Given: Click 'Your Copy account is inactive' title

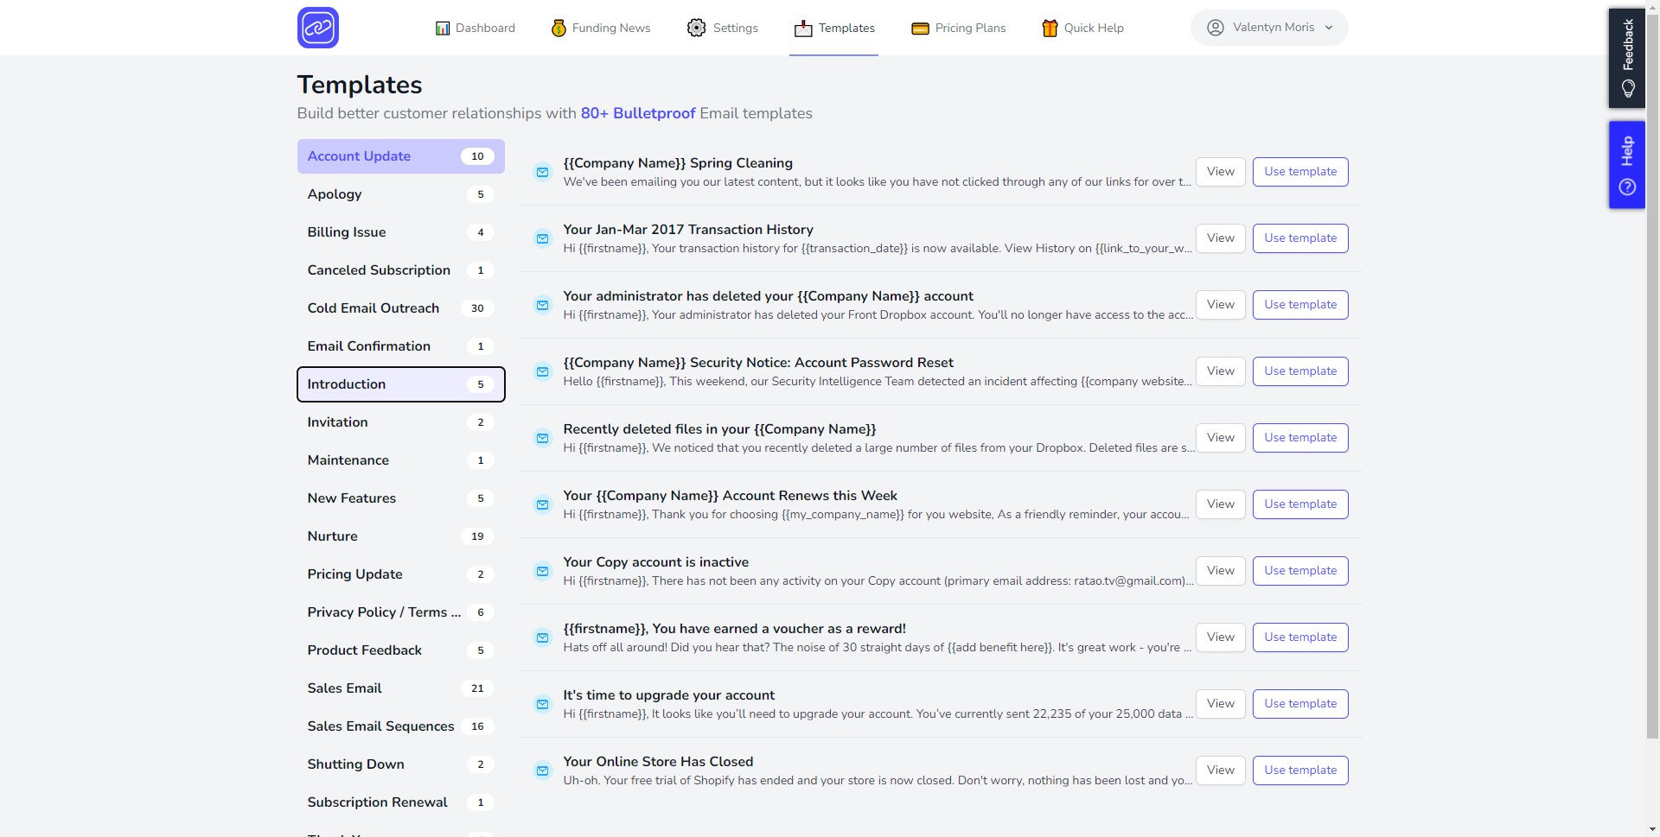Looking at the screenshot, I should [655, 562].
